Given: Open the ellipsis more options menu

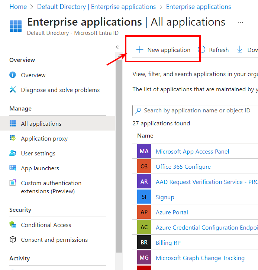Looking at the screenshot, I should [x=240, y=22].
